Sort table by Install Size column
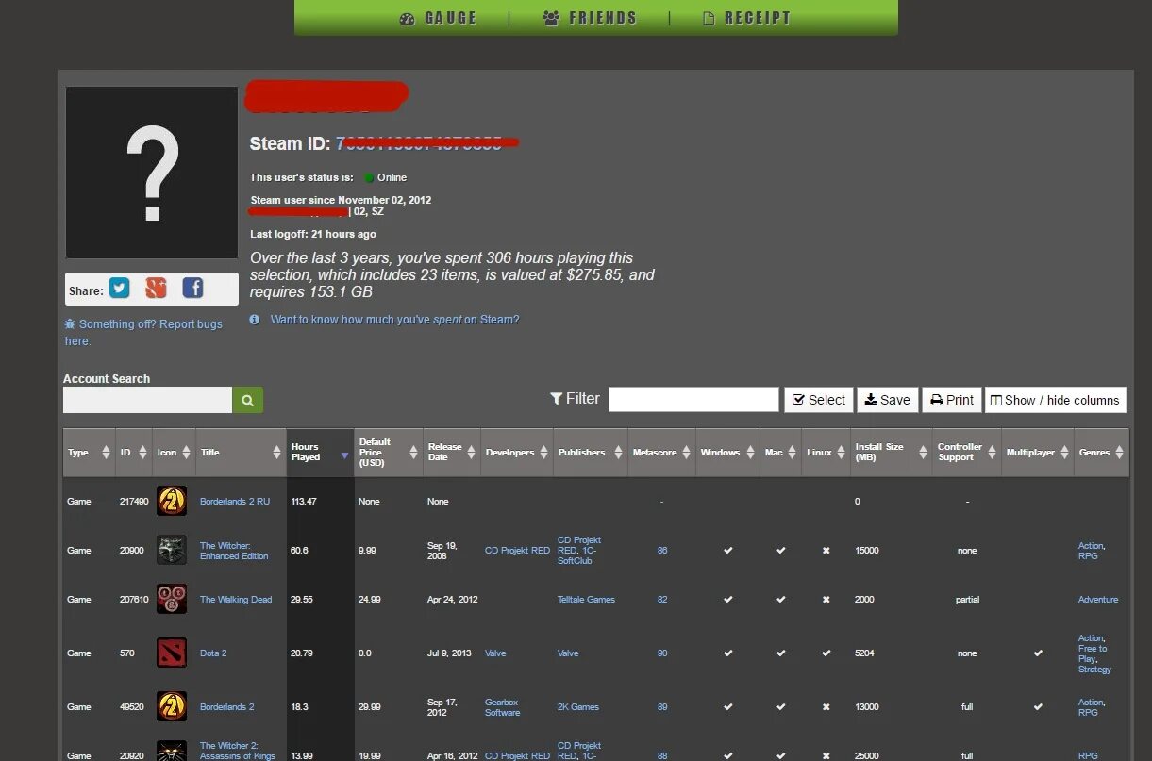This screenshot has width=1152, height=761. click(891, 453)
